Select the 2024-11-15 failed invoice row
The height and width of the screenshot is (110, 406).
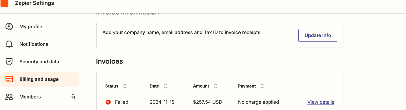(220, 102)
